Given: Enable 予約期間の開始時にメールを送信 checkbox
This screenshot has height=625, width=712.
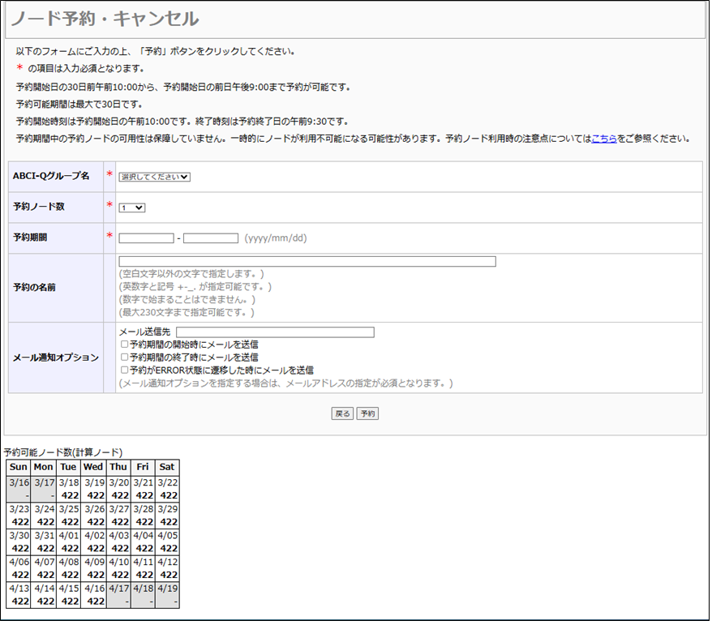Looking at the screenshot, I should (x=124, y=345).
